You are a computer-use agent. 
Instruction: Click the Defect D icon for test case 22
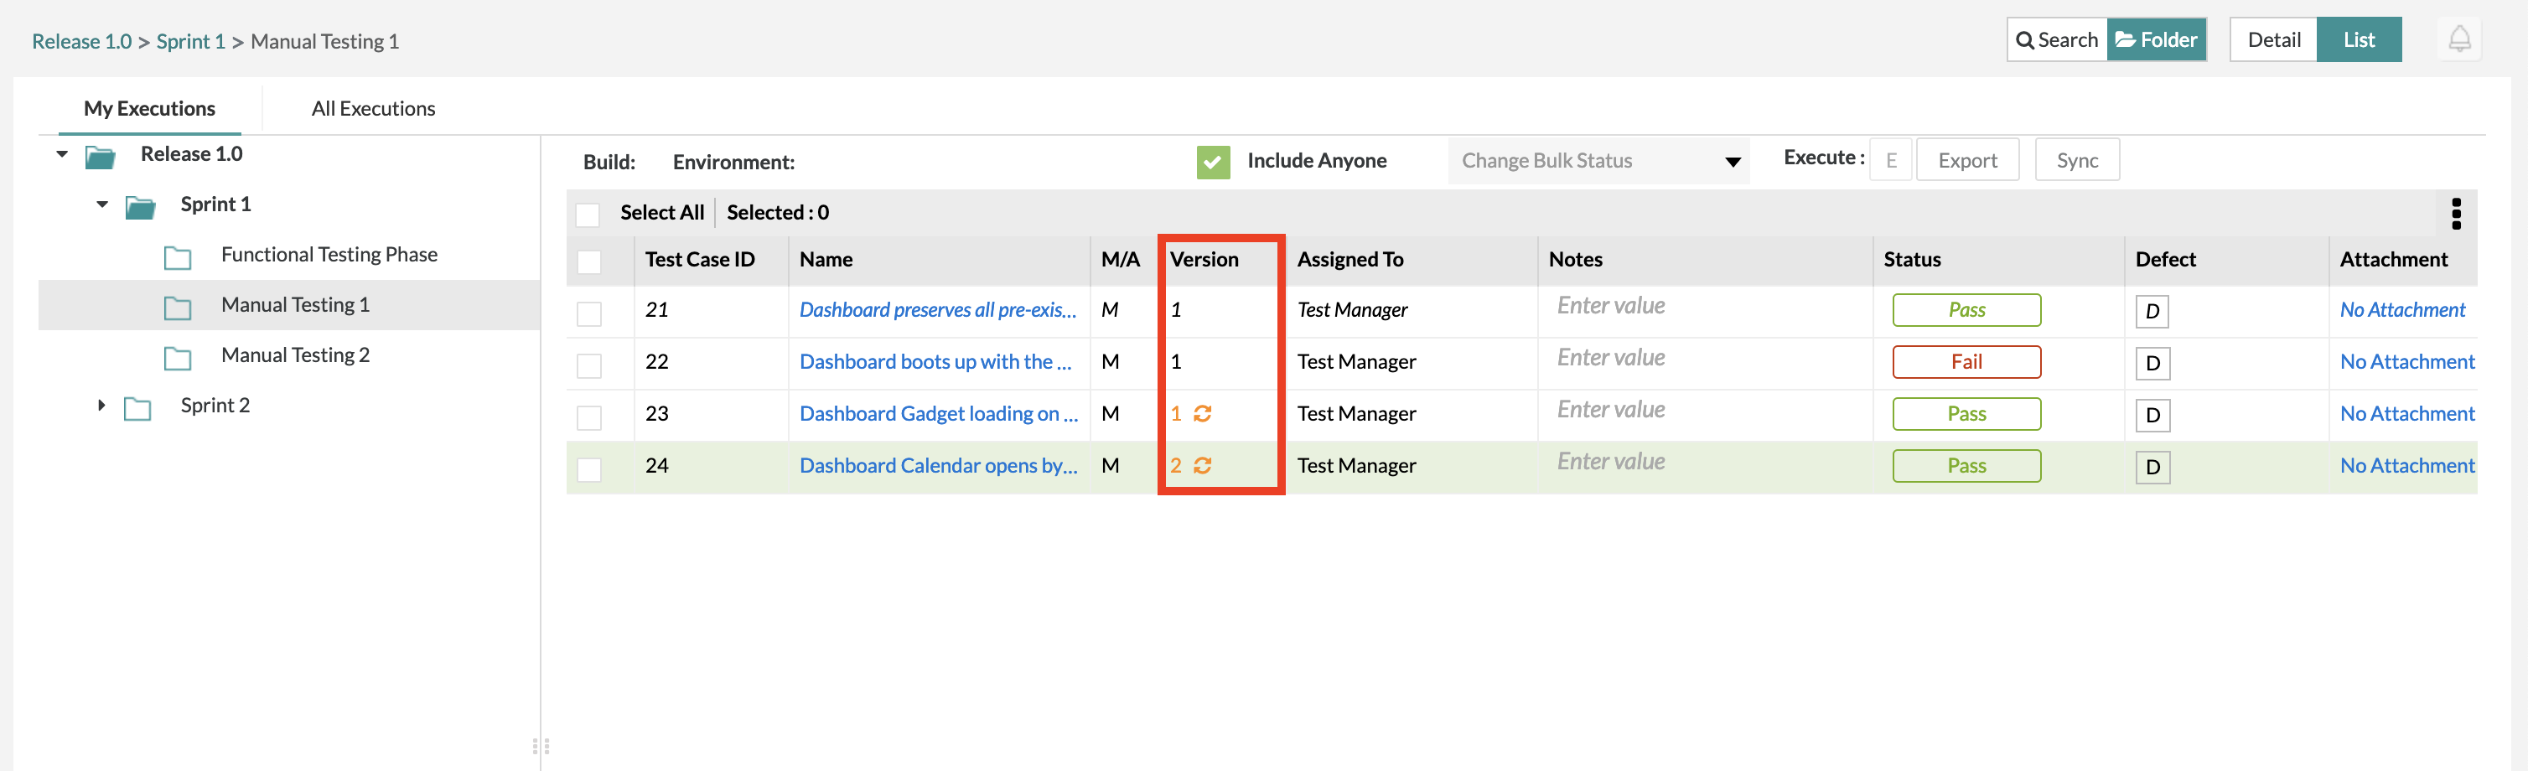pos(2152,364)
